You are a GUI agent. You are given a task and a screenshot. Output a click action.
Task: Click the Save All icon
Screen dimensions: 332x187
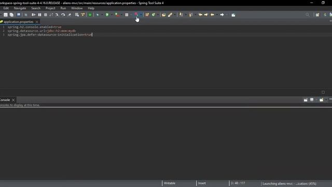pyautogui.click(x=11, y=15)
